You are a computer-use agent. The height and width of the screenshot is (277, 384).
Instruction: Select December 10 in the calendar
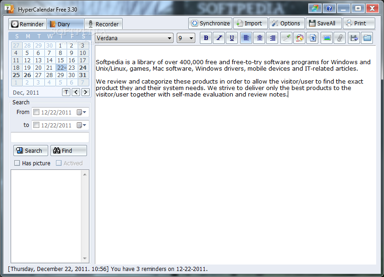coord(83,53)
